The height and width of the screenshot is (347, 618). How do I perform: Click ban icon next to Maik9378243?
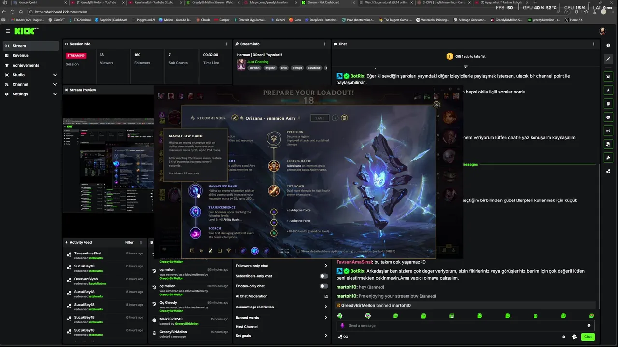[154, 320]
